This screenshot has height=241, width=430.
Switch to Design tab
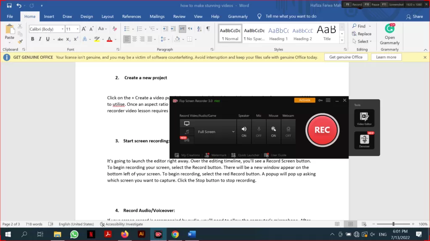[87, 16]
